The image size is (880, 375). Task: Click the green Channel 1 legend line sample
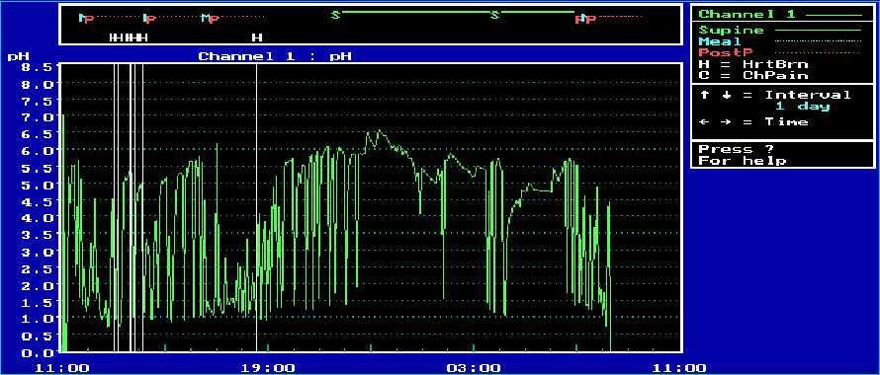pyautogui.click(x=834, y=15)
